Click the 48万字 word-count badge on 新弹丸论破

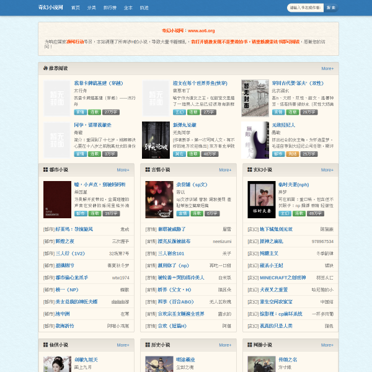pos(210,154)
